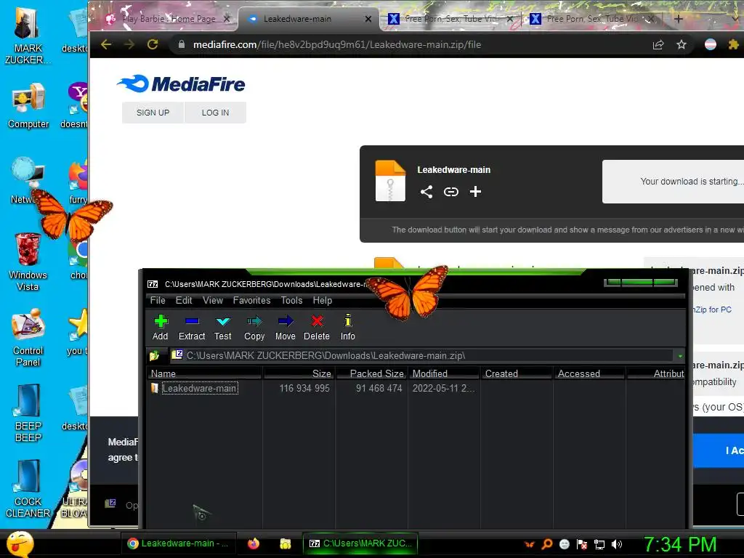The image size is (744, 558).
Task: Close the Leakedware-main browser tab
Action: (x=368, y=19)
